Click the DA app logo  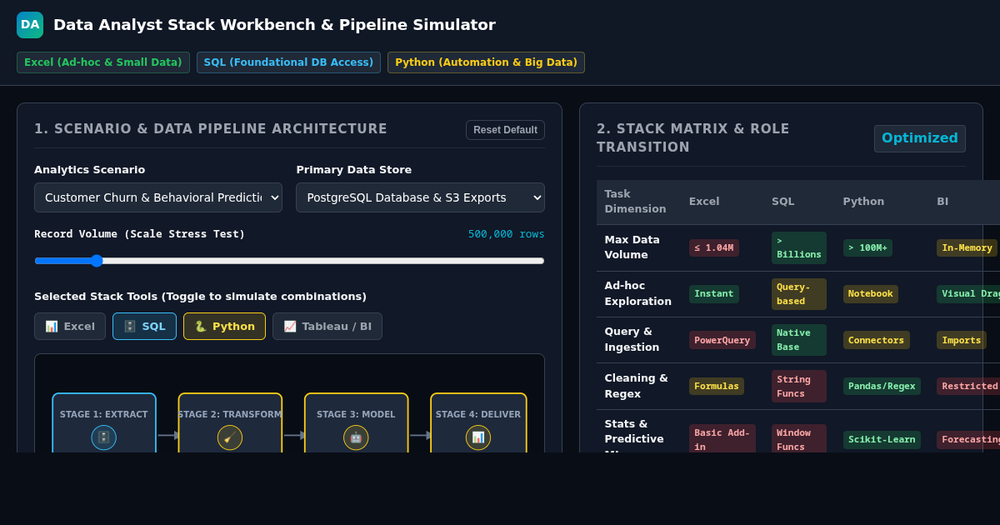pos(30,25)
